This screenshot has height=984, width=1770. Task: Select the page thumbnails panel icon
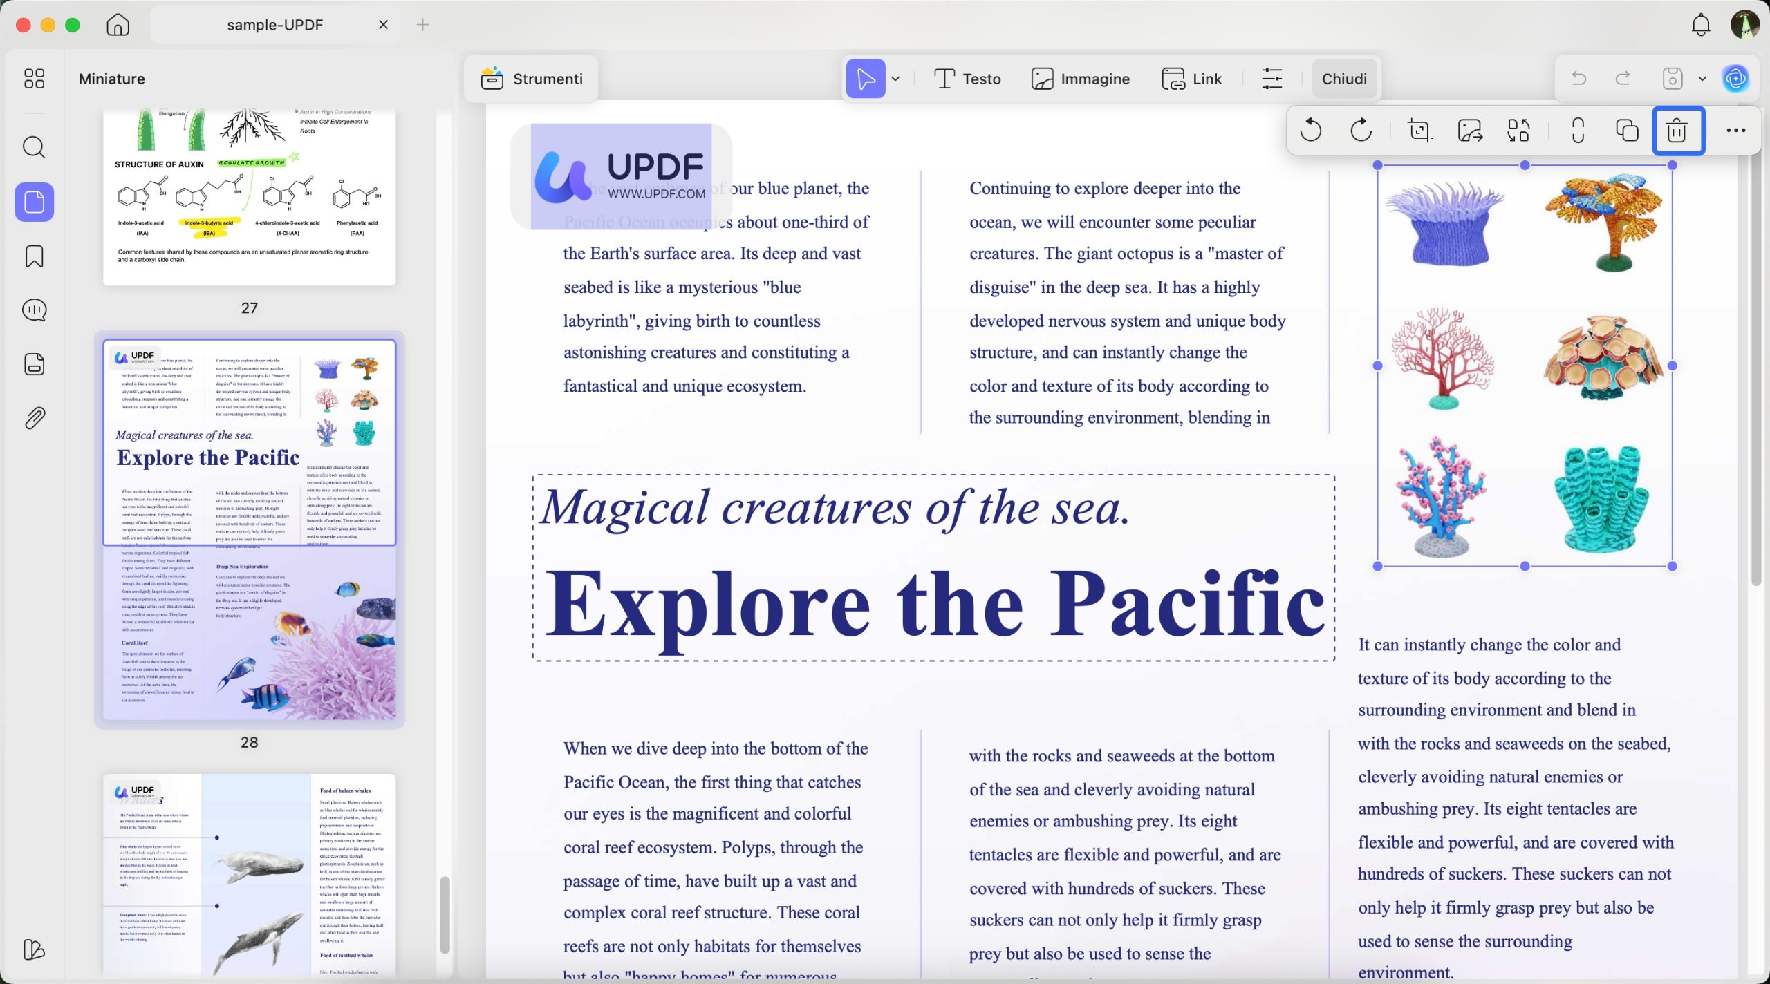pyautogui.click(x=34, y=202)
